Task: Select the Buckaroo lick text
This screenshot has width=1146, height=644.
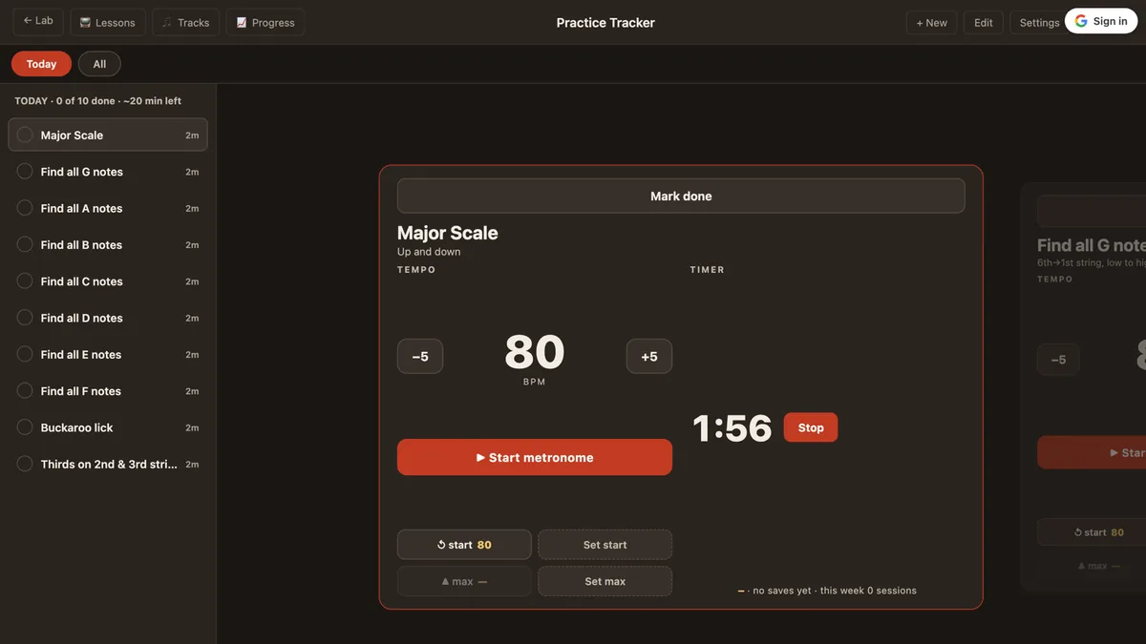Action: coord(76,427)
